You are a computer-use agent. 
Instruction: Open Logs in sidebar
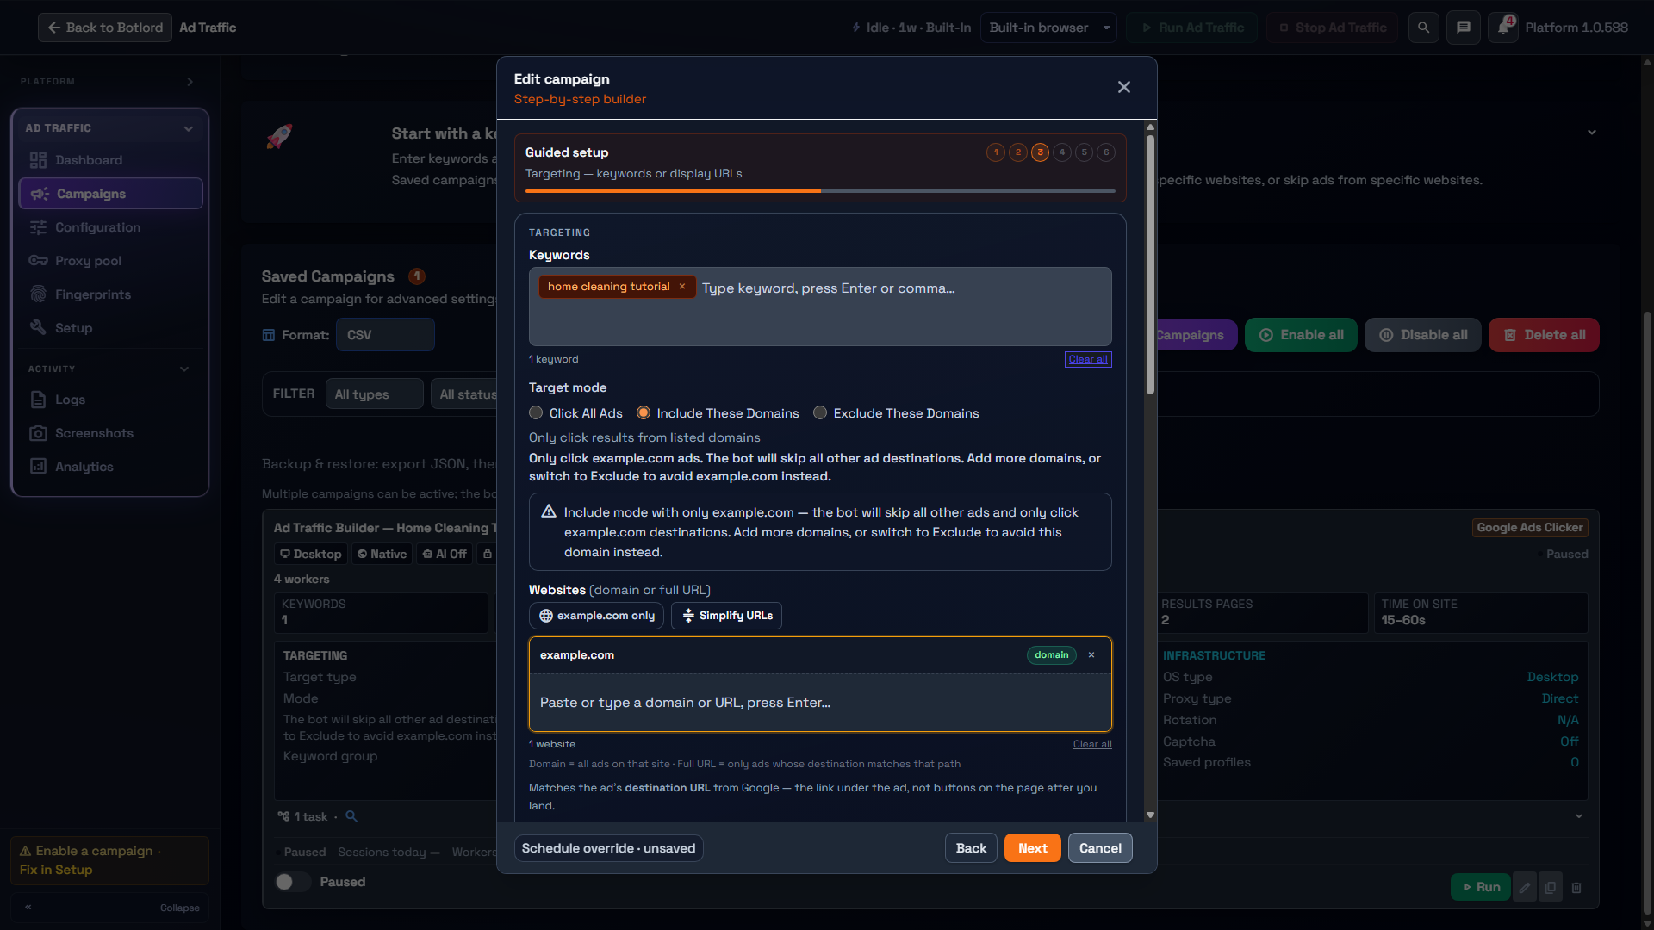coord(110,400)
